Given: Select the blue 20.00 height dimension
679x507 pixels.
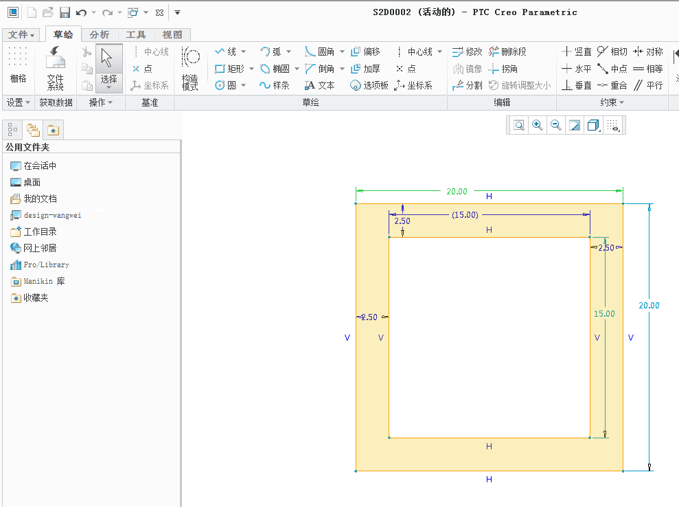Looking at the screenshot, I should coord(649,306).
